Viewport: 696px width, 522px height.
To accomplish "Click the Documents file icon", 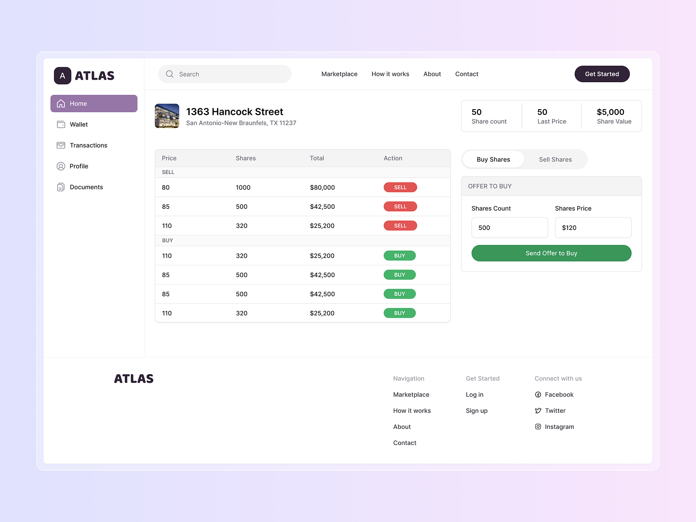I will 60,187.
